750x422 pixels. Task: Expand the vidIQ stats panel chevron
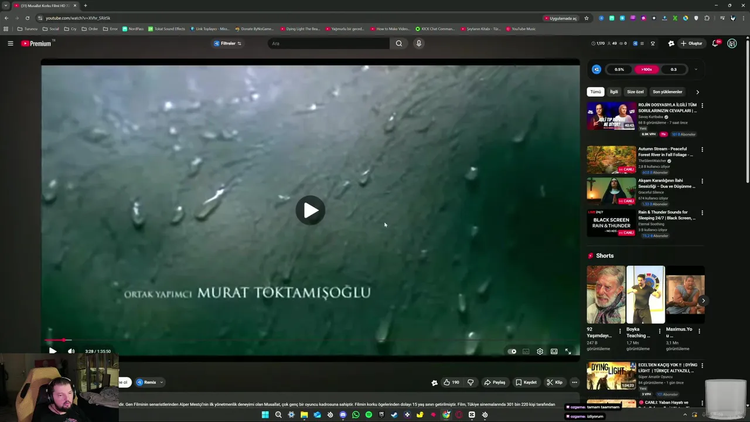[696, 70]
